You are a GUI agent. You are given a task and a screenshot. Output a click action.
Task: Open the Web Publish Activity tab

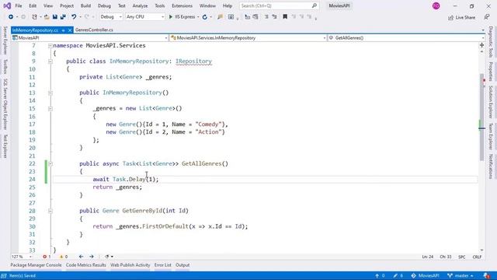pyautogui.click(x=130, y=265)
